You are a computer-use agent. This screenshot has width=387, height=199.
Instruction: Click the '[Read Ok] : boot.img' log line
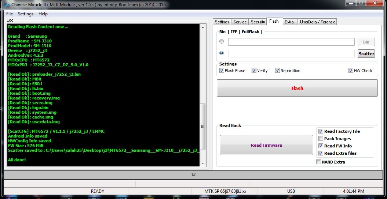(29, 93)
